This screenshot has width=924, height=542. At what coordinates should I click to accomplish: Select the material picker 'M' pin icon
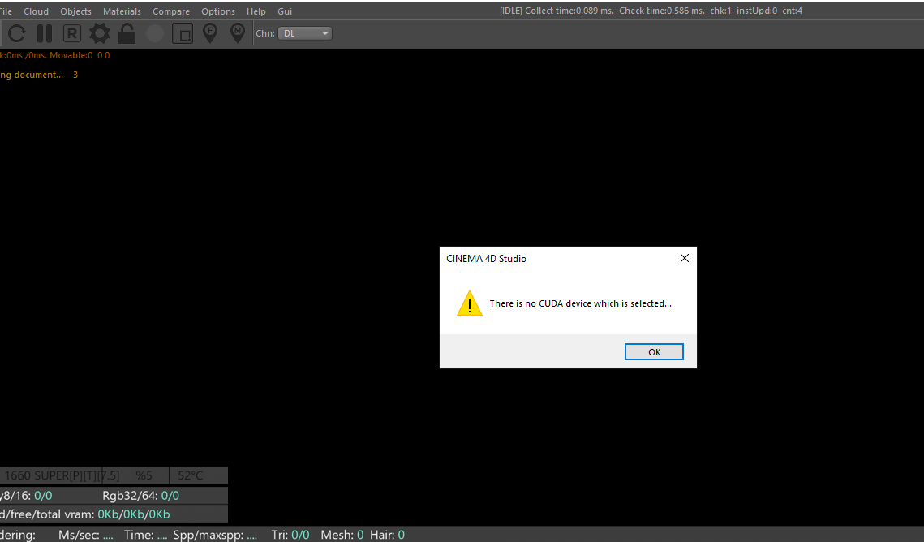[x=238, y=33]
